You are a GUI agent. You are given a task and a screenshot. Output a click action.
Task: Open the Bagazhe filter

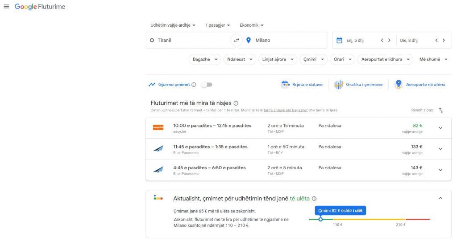point(205,59)
